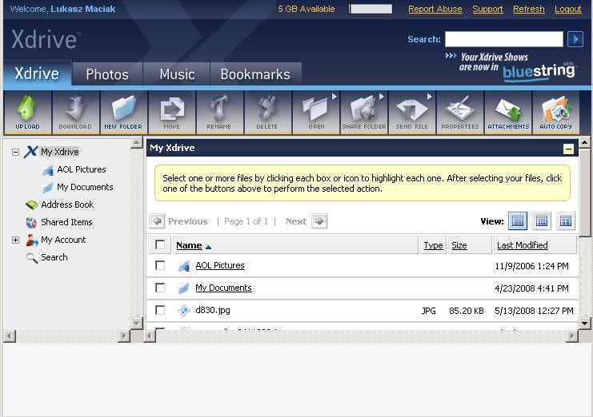593x417 pixels.
Task: Create a new folder with New Folder icon
Action: [x=123, y=112]
